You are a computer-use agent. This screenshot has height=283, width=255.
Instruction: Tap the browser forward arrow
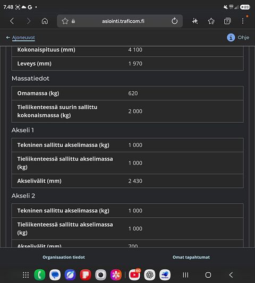(x=28, y=21)
